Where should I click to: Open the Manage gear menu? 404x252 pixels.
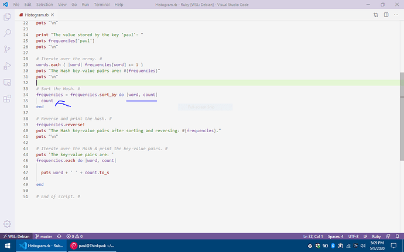(x=7, y=224)
